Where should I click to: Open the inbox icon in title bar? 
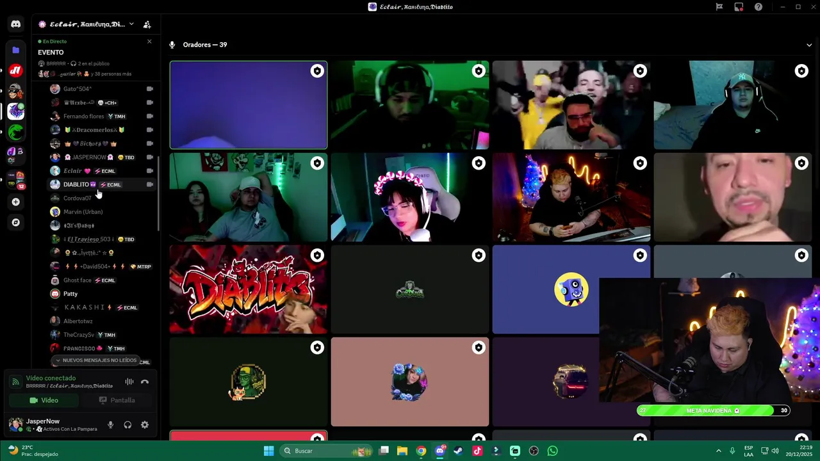(719, 7)
